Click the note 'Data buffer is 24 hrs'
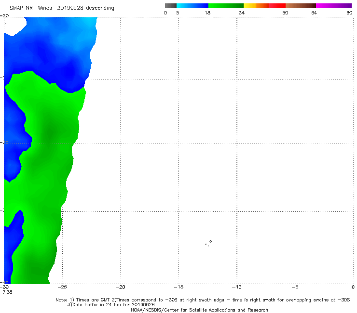The height and width of the screenshot is (313, 357). tap(111, 305)
